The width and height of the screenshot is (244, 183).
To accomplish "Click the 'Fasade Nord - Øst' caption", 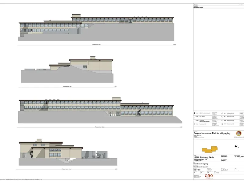I will (99, 127).
